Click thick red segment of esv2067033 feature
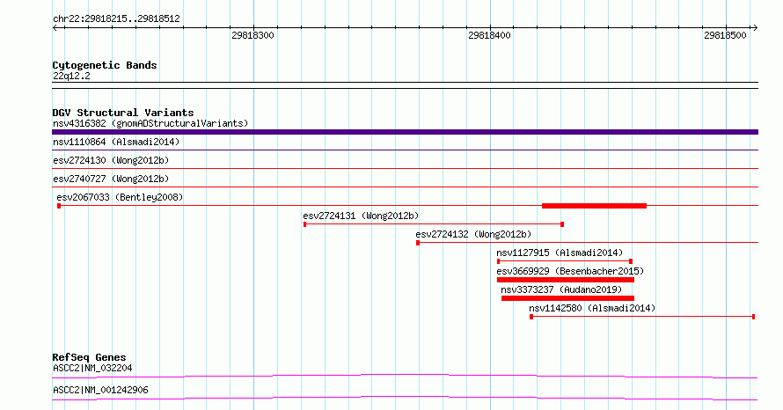 click(x=594, y=206)
